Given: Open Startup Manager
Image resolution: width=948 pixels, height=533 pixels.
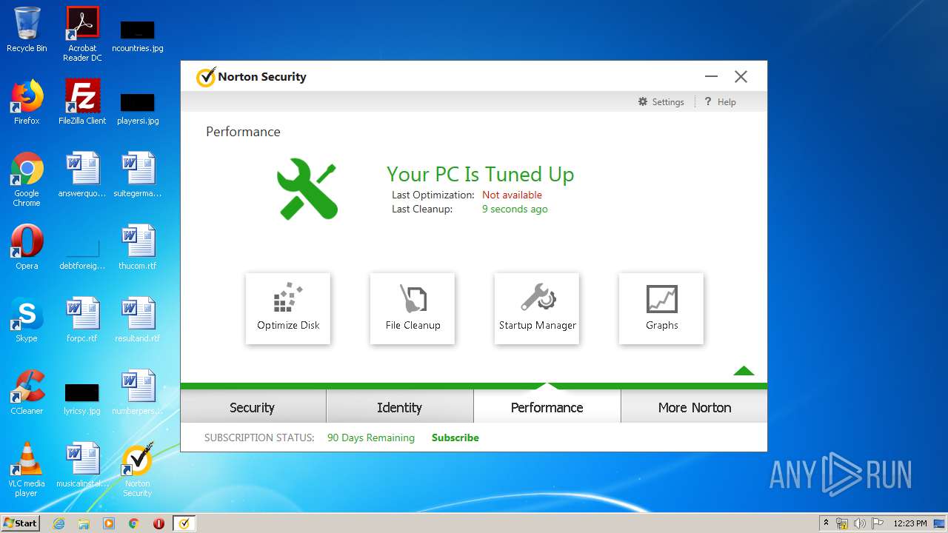Looking at the screenshot, I should [537, 309].
